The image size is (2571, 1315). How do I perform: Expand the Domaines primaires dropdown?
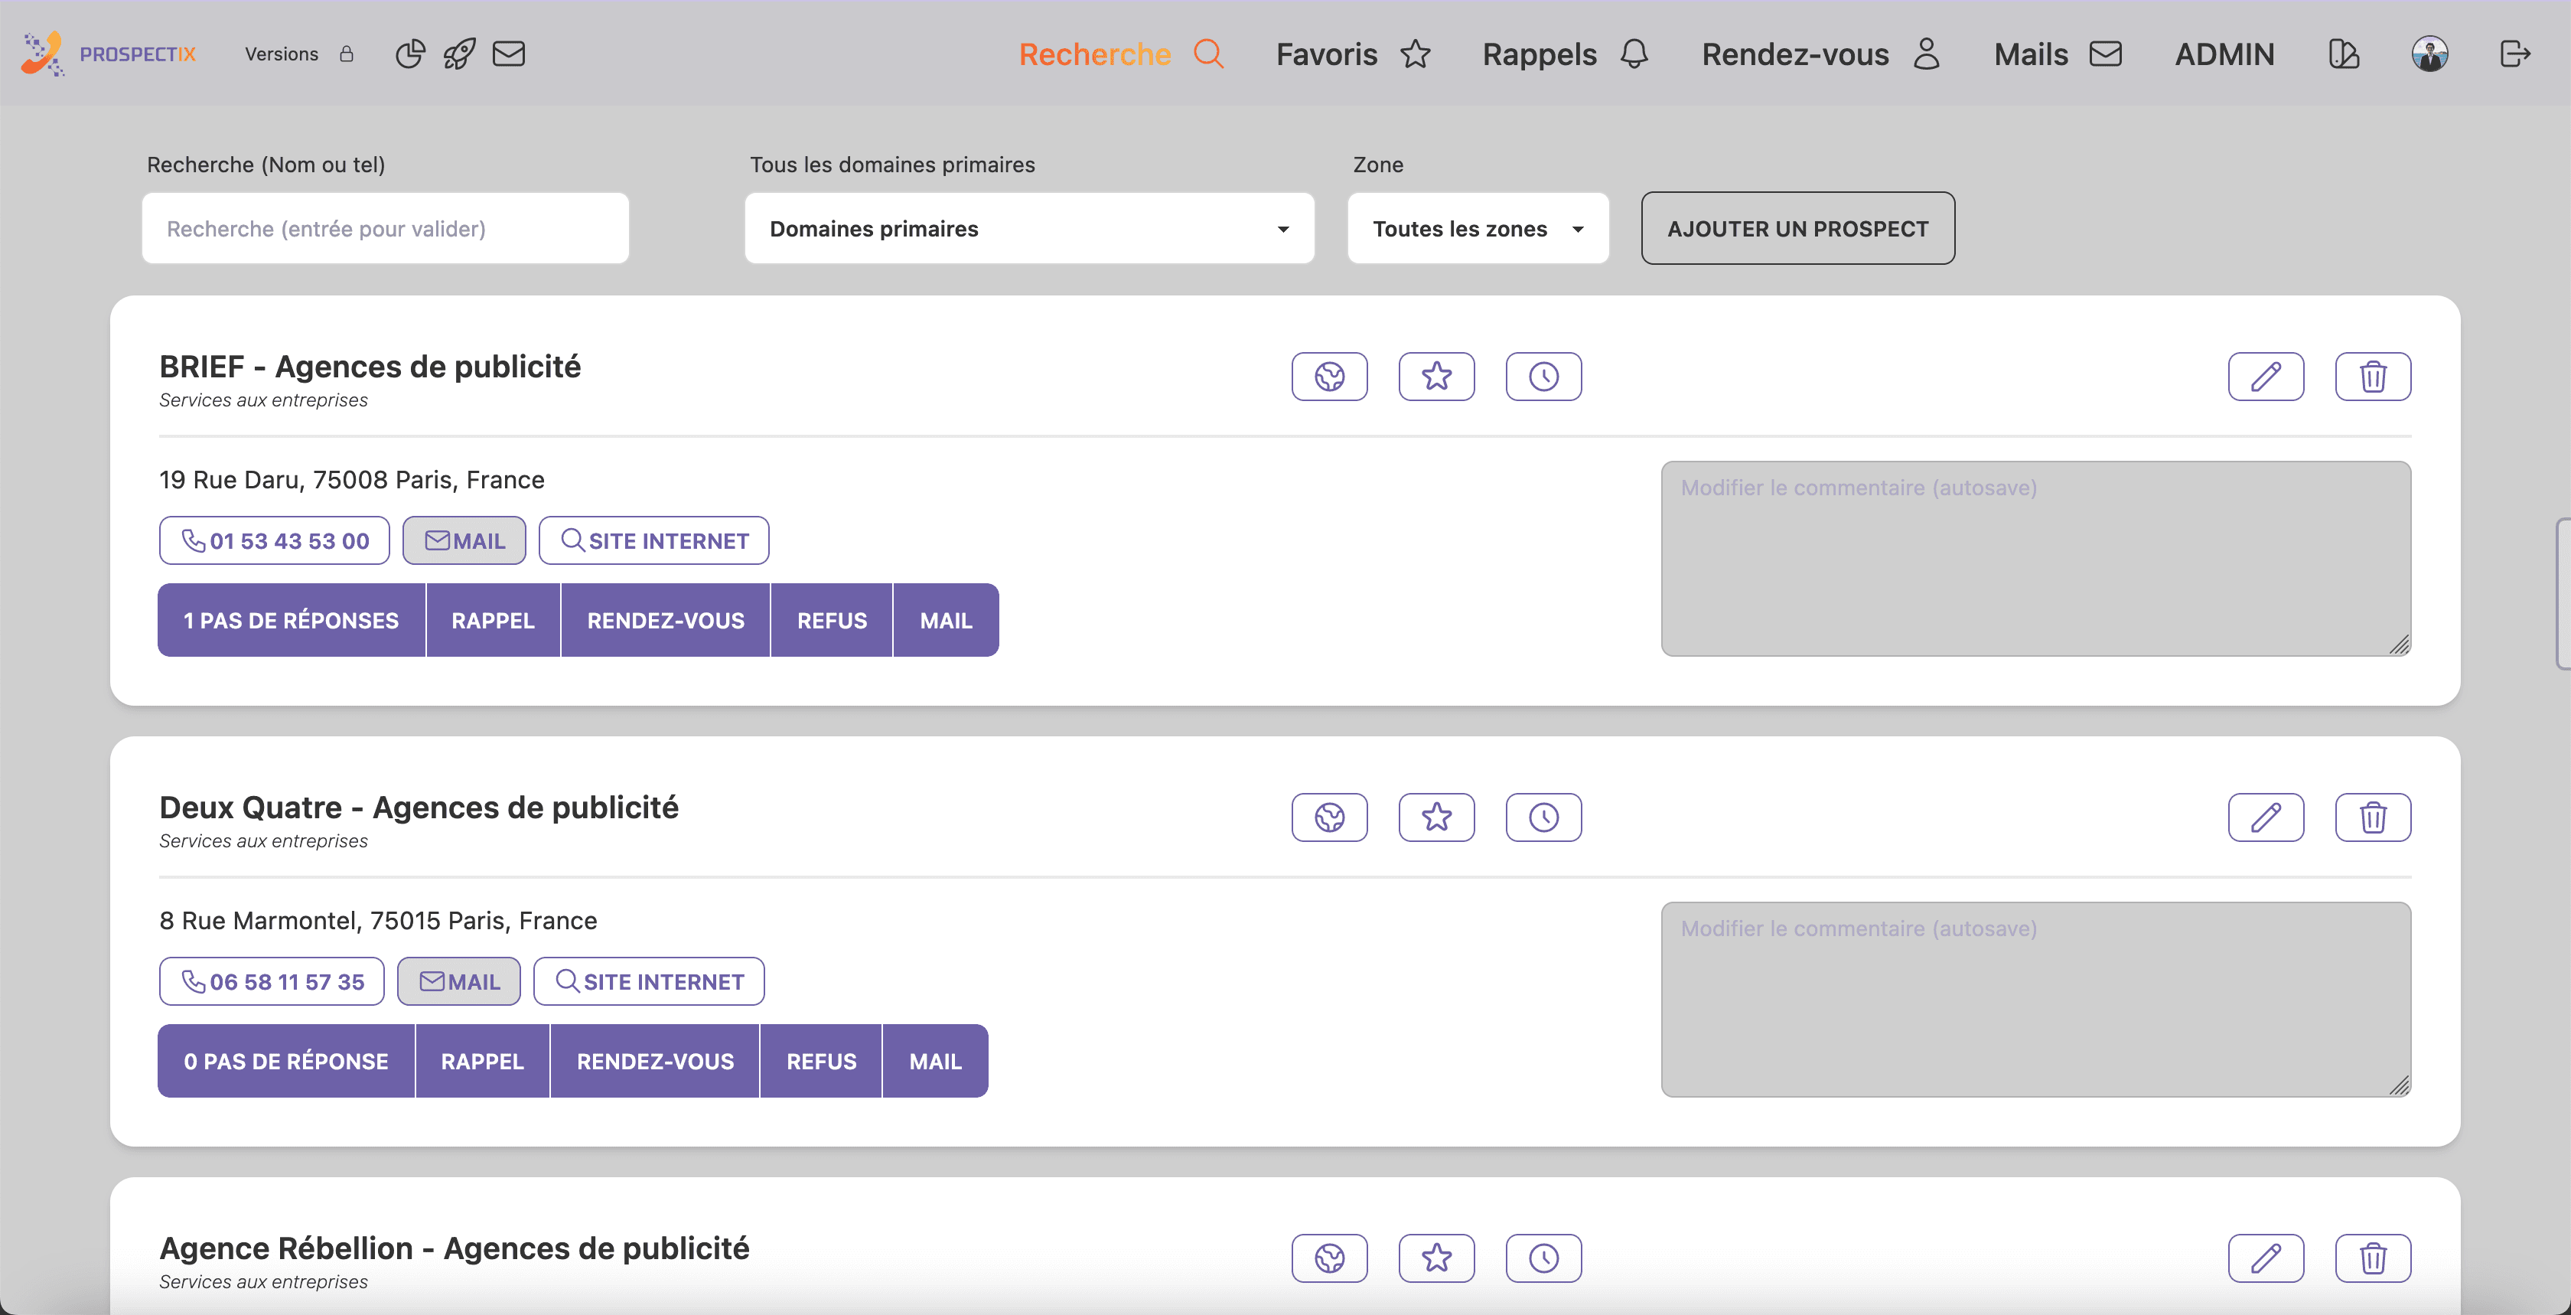1029,229
